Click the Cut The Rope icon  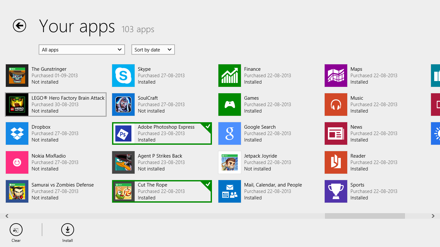point(123,191)
